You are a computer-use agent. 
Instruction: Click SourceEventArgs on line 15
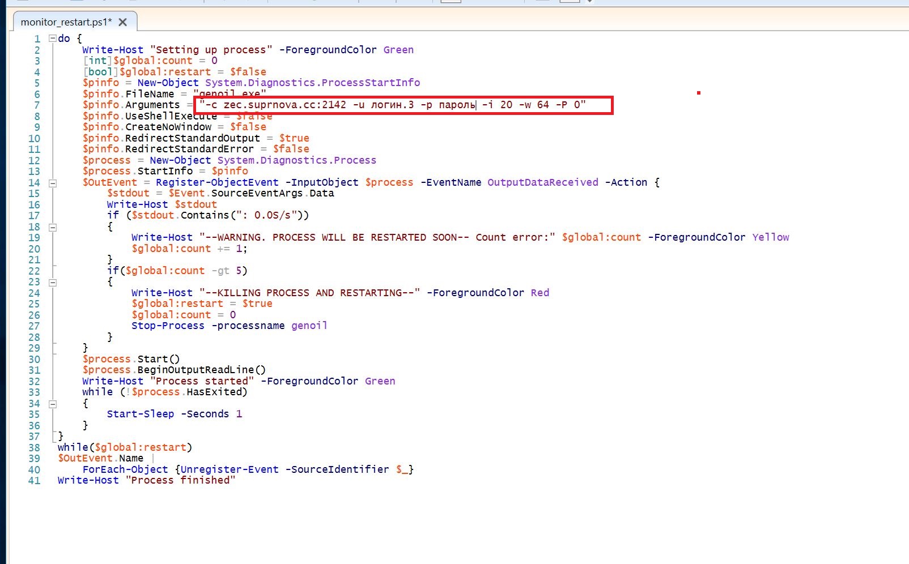point(257,193)
